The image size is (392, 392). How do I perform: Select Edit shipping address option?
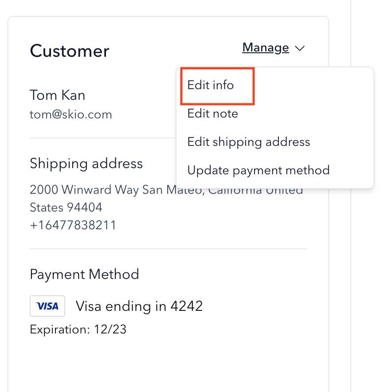tap(249, 142)
